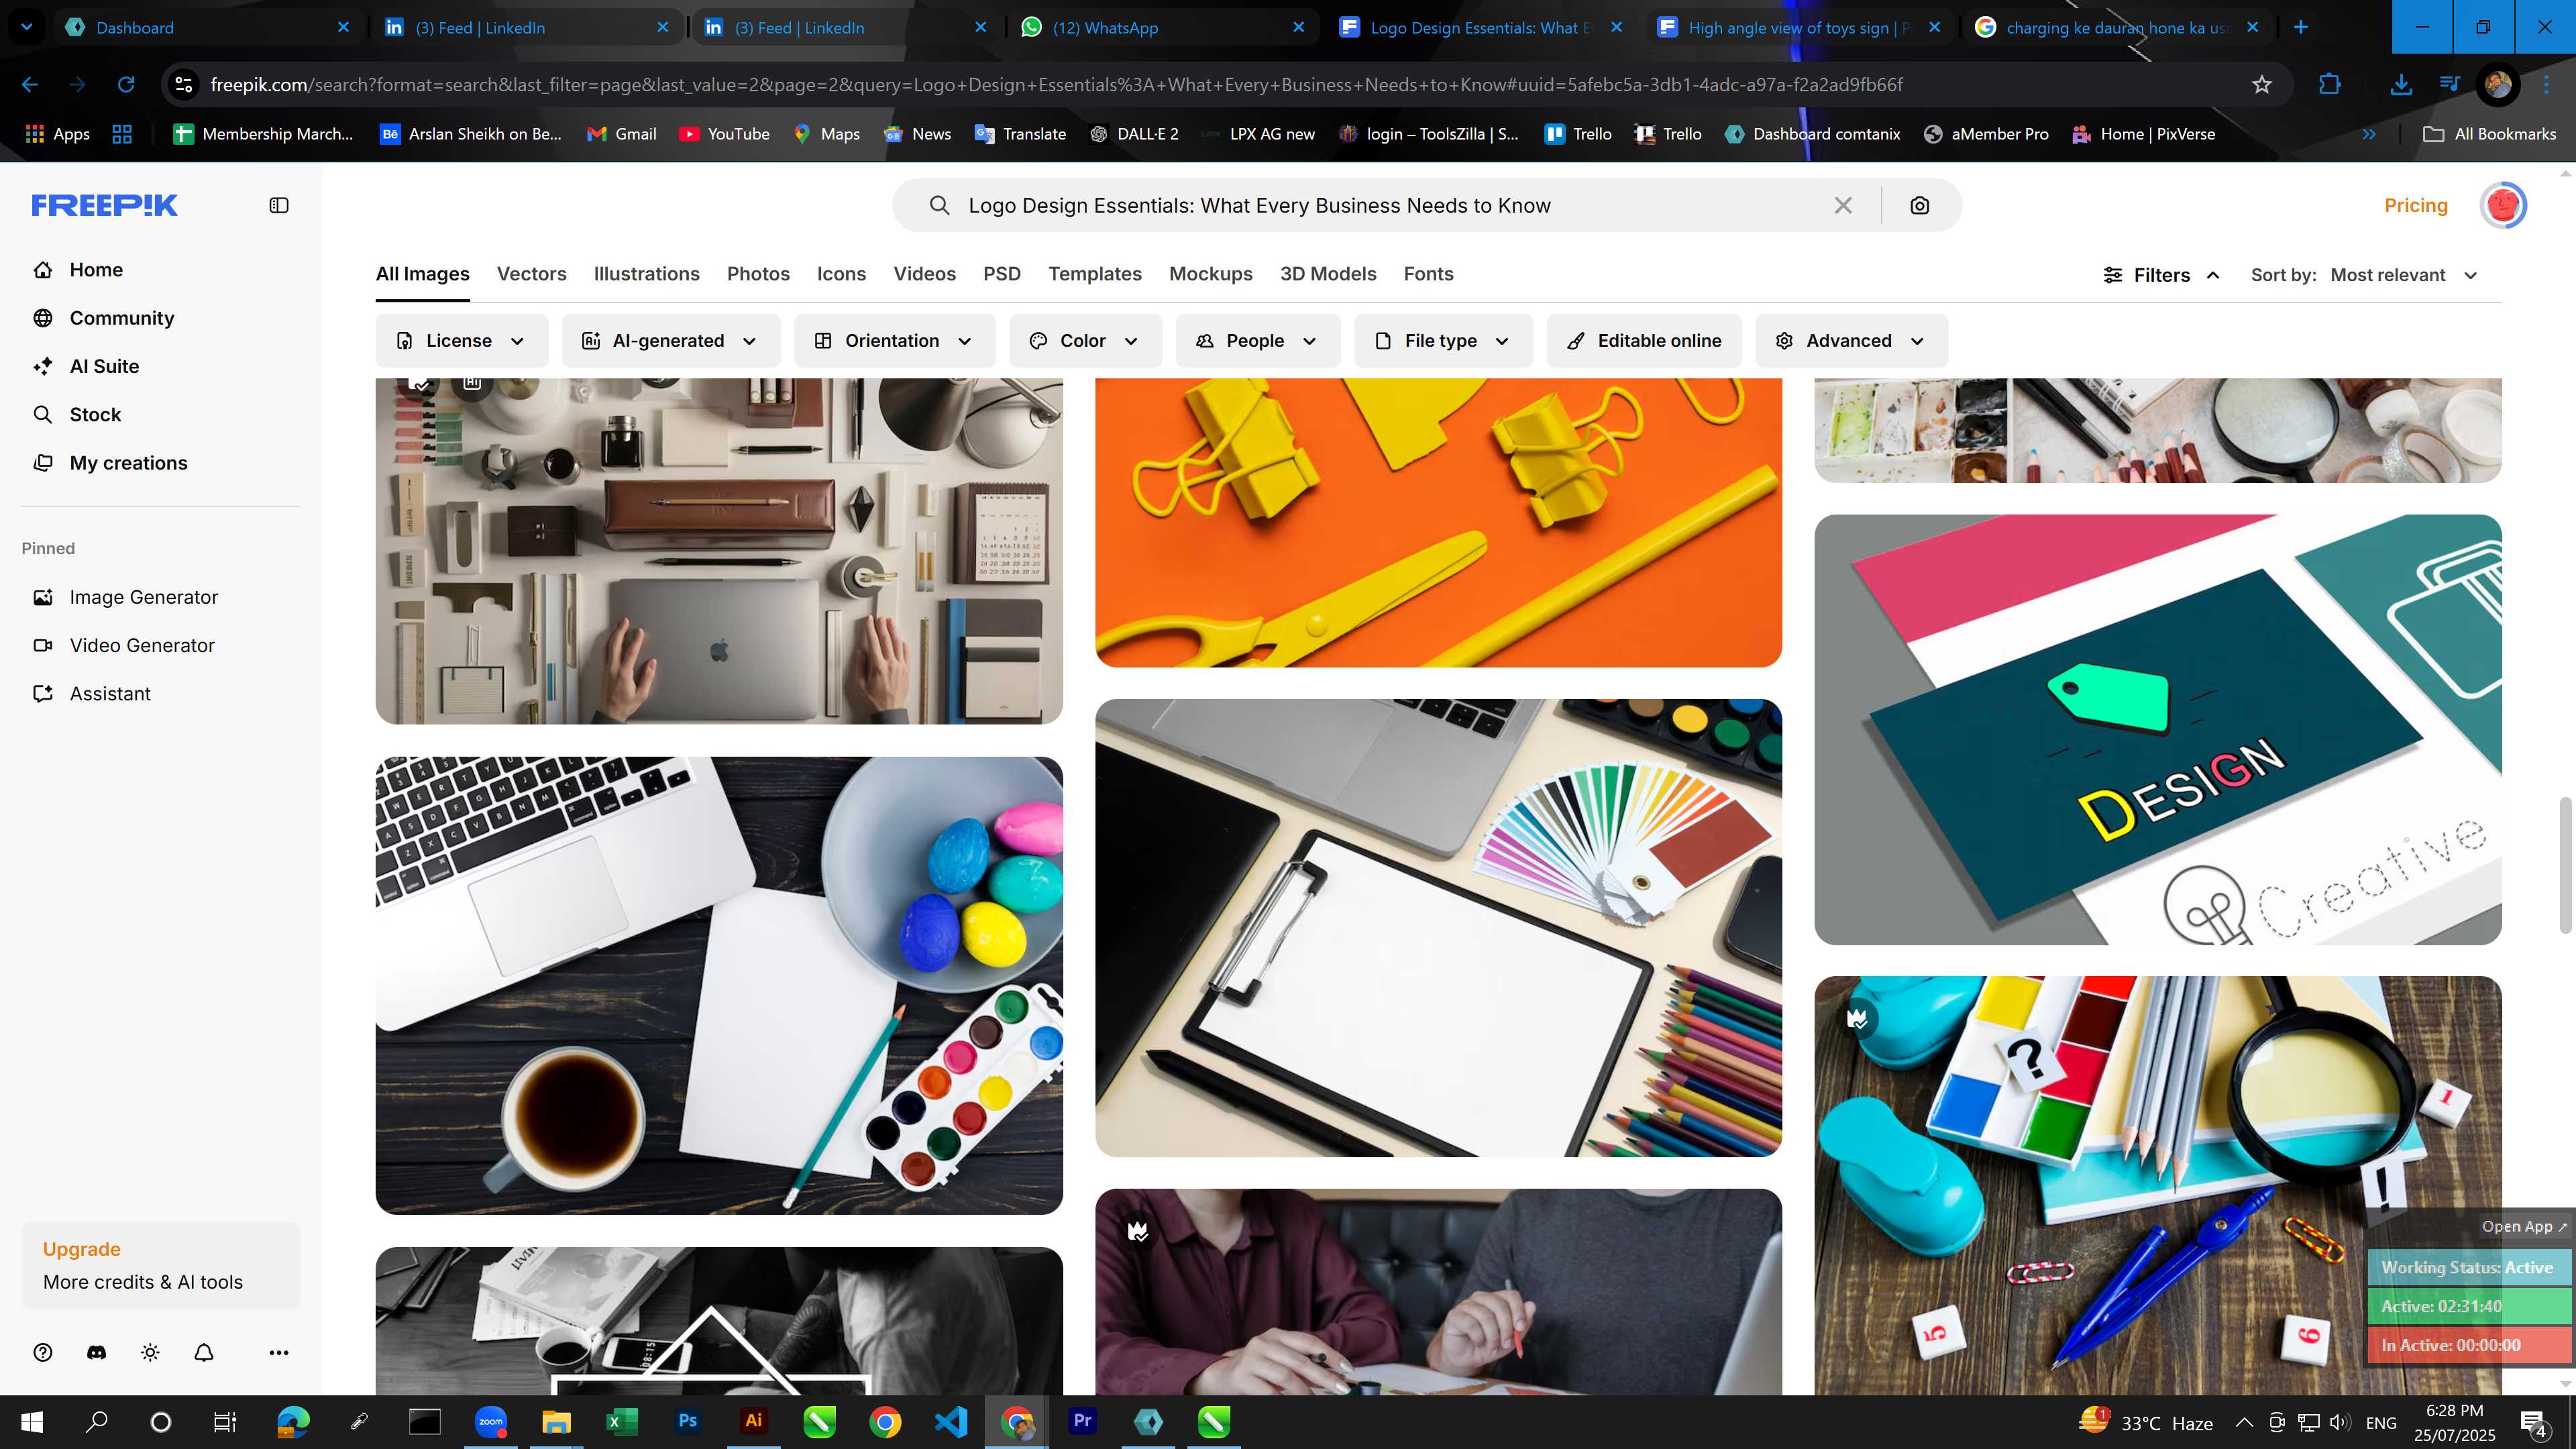Open Chrome extensions puzzle icon

(2330, 84)
